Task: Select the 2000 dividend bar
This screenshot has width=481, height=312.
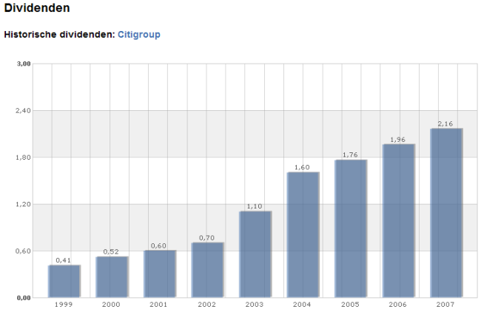Action: pos(112,277)
